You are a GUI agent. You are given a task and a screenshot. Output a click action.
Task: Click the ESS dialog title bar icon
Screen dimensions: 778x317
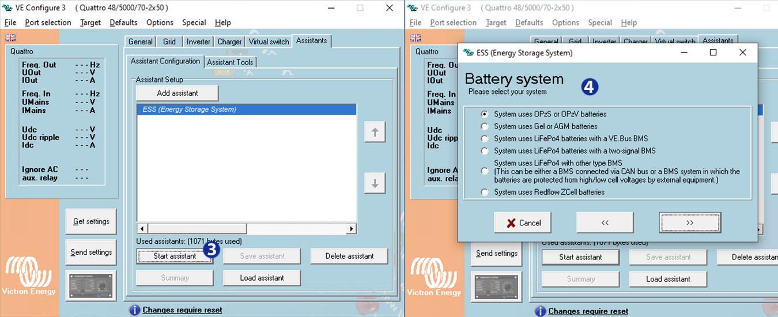(x=468, y=52)
